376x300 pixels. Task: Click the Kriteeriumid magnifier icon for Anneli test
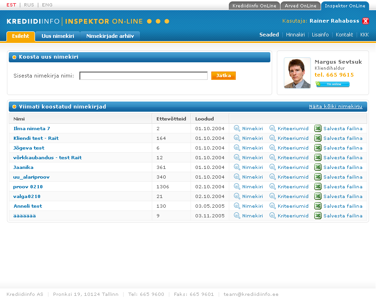coord(272,206)
